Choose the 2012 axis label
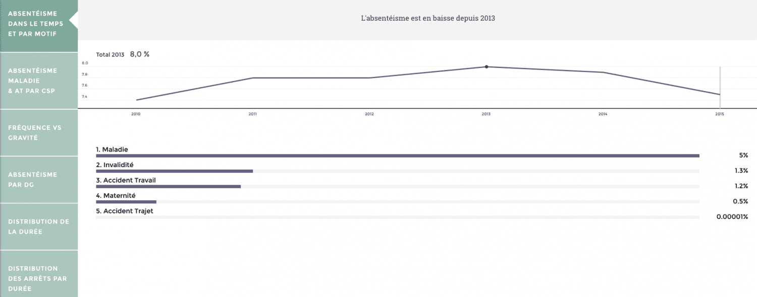Screen dimensions: 757x297 pyautogui.click(x=369, y=114)
